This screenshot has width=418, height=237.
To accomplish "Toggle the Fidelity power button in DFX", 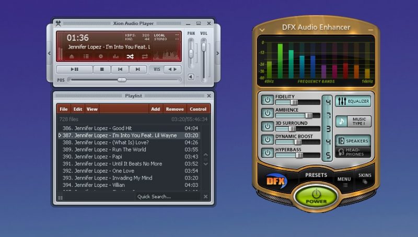I will 268,100.
